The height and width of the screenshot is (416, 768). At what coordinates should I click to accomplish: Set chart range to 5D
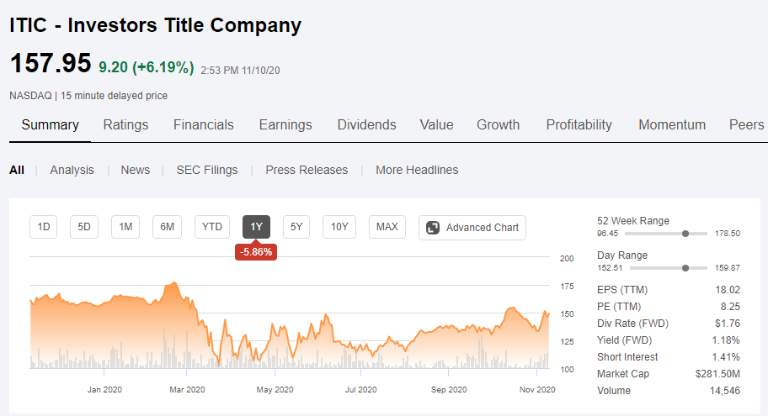click(84, 227)
